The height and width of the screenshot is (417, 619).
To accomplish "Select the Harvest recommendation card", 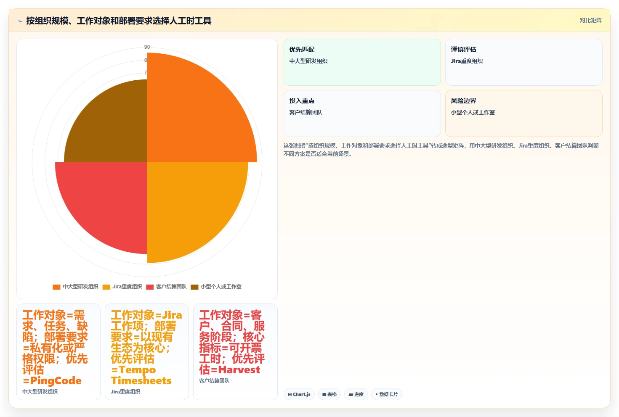I will point(235,352).
